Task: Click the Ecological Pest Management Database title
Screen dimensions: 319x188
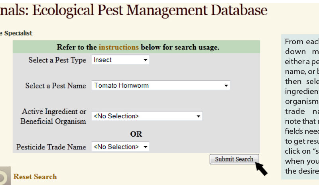Action: 134,11
